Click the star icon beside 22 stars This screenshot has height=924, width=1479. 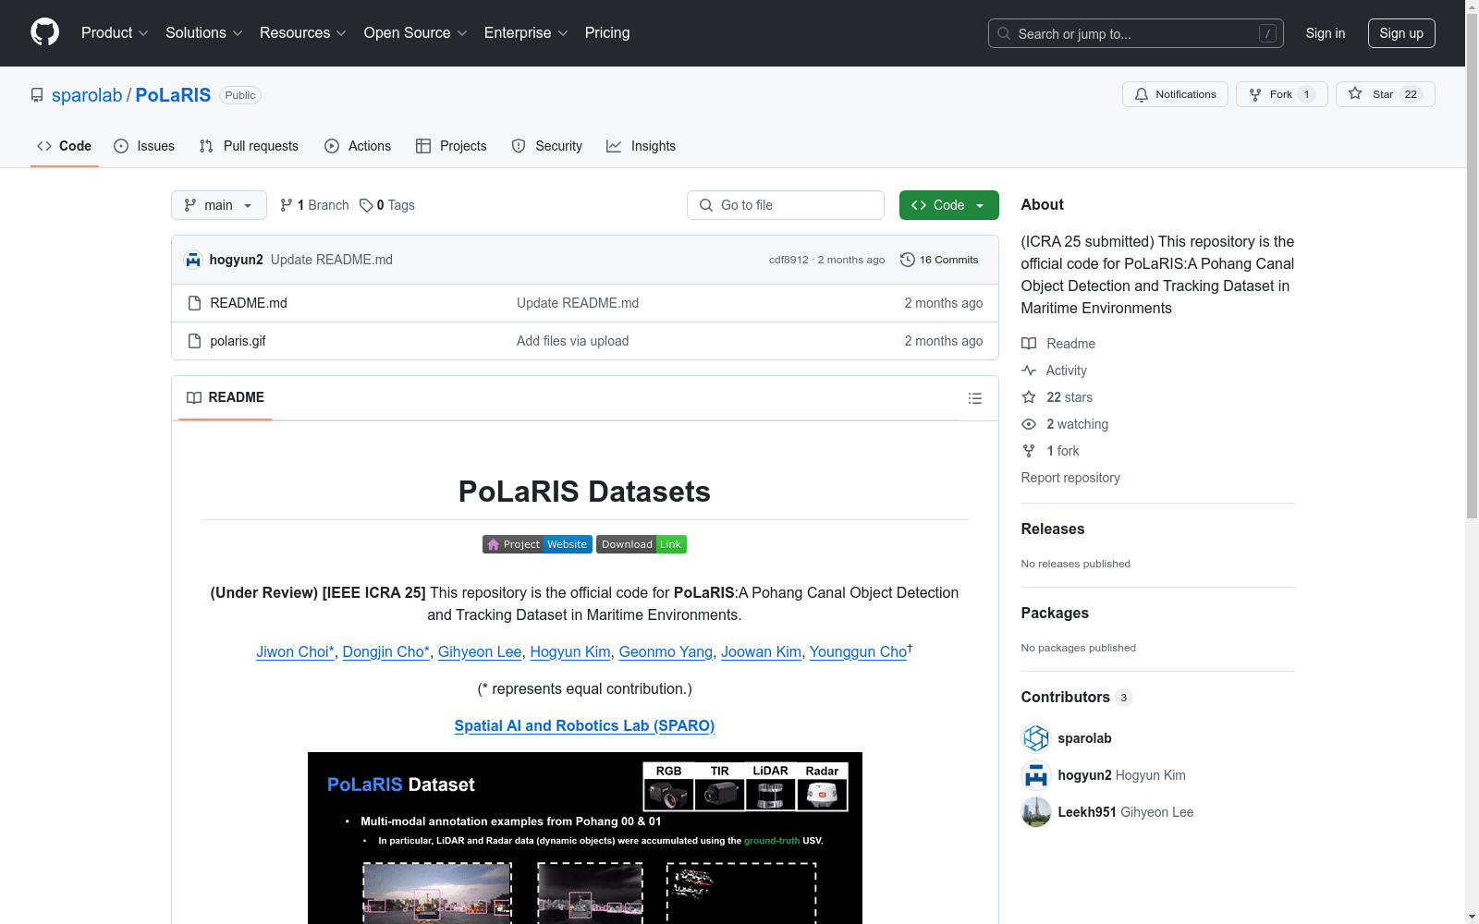tap(1029, 397)
